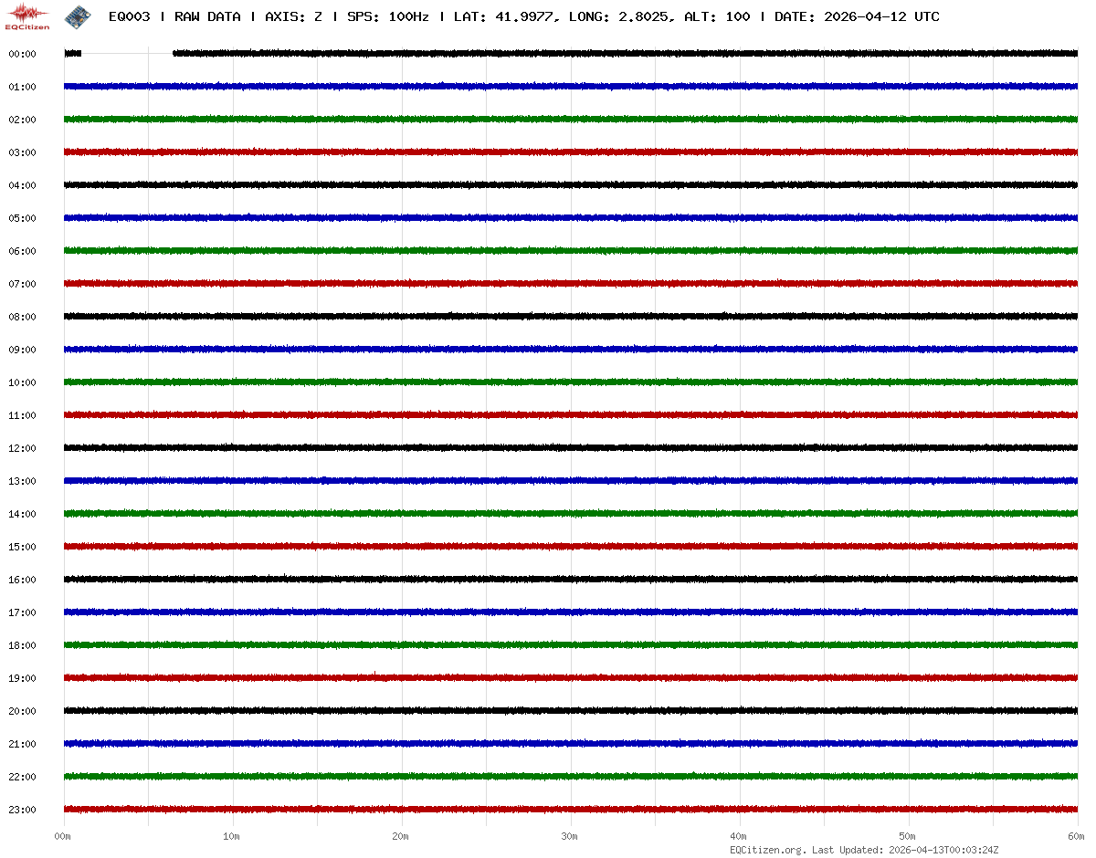Viewport: 1096px width, 858px height.
Task: Open the EQCitizen.org footer link
Action: pos(767,850)
